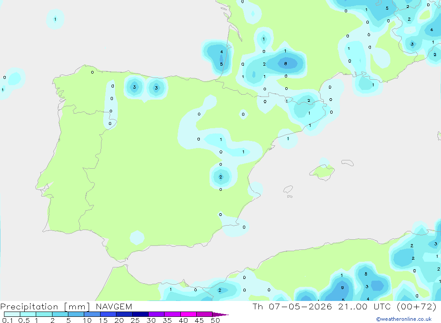Viewport: 441px width, 323px height.
Task: Click the 'Precipitation [mm]' title text
Action: pyautogui.click(x=45, y=307)
